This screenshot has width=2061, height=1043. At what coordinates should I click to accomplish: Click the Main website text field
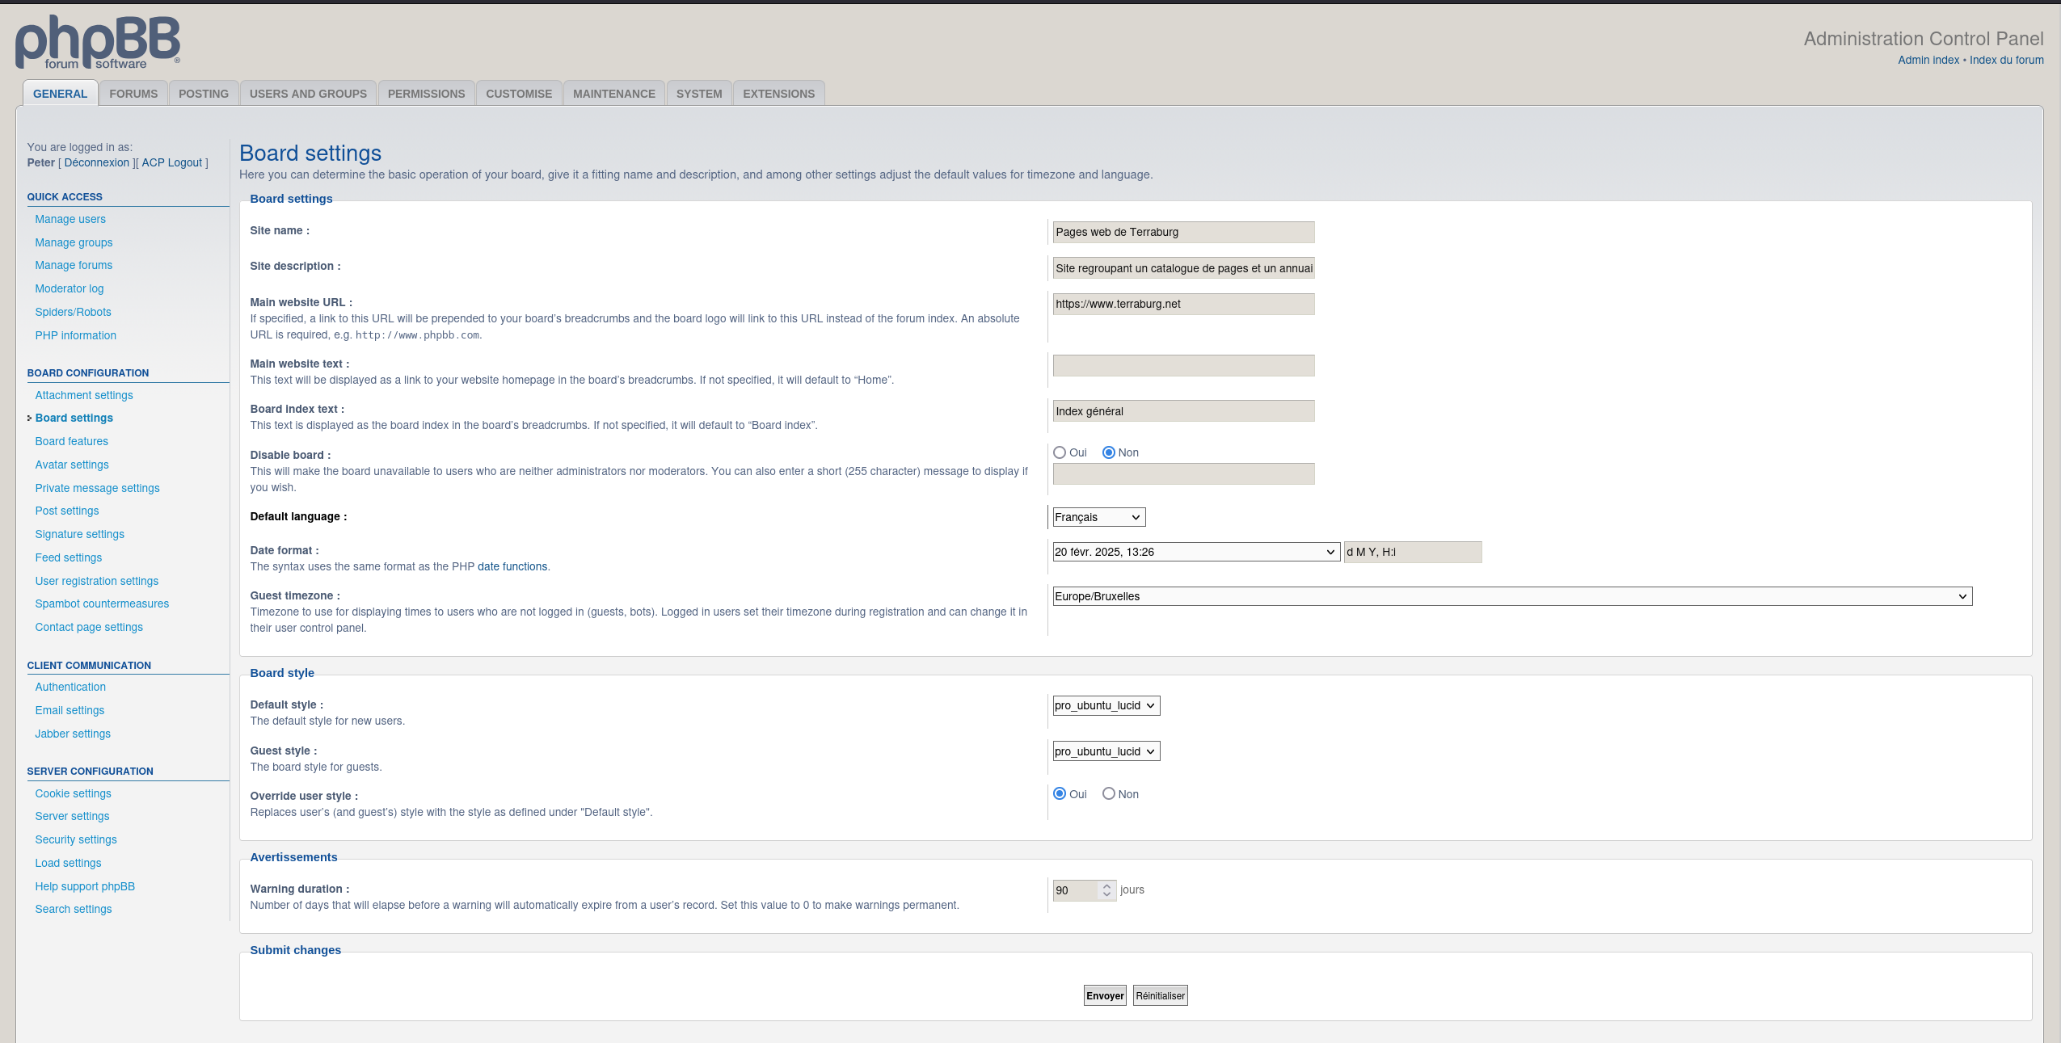(x=1182, y=366)
